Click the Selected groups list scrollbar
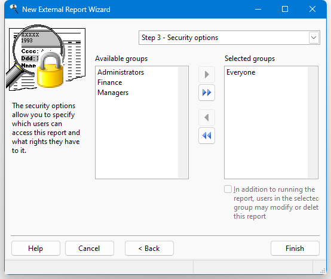Screen dimensions: 331x279 [312, 122]
